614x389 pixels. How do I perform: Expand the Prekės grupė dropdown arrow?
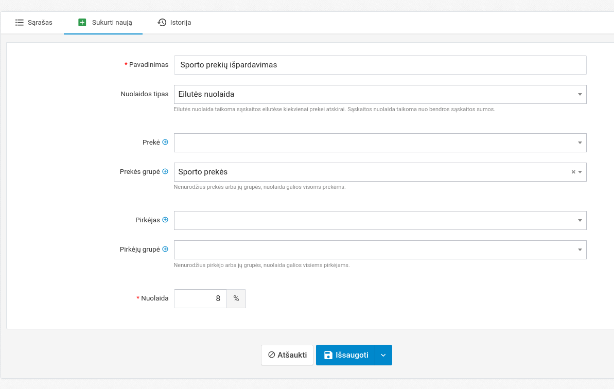(x=581, y=172)
